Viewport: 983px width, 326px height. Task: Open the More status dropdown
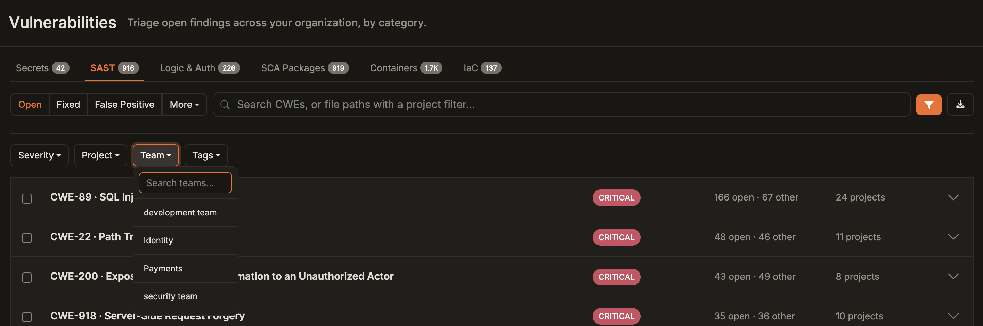(x=184, y=105)
